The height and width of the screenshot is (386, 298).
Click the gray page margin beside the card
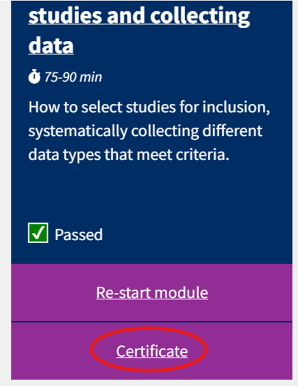[x=5, y=193]
